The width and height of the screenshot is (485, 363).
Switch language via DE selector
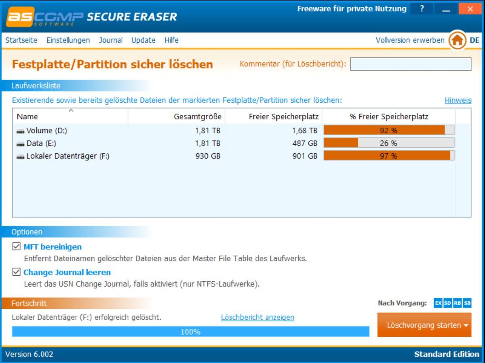474,40
